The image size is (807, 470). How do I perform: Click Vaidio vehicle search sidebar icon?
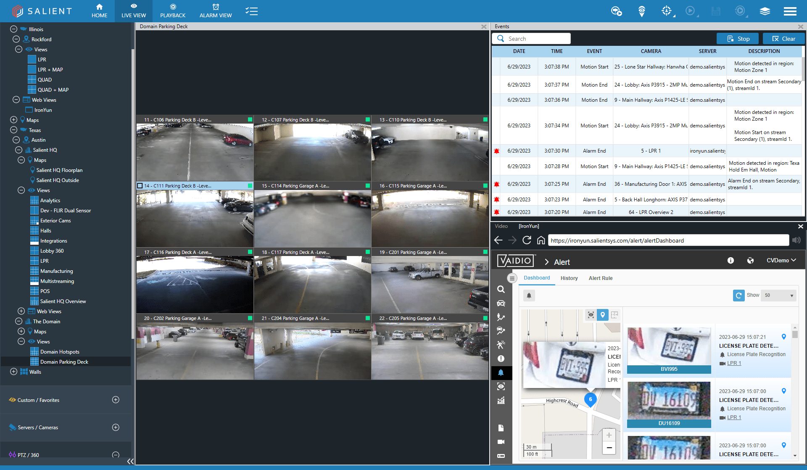pos(501,303)
